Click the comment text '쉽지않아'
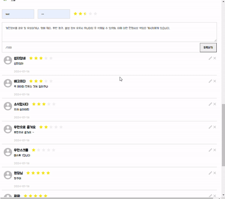225x199 pixels. pyautogui.click(x=18, y=63)
